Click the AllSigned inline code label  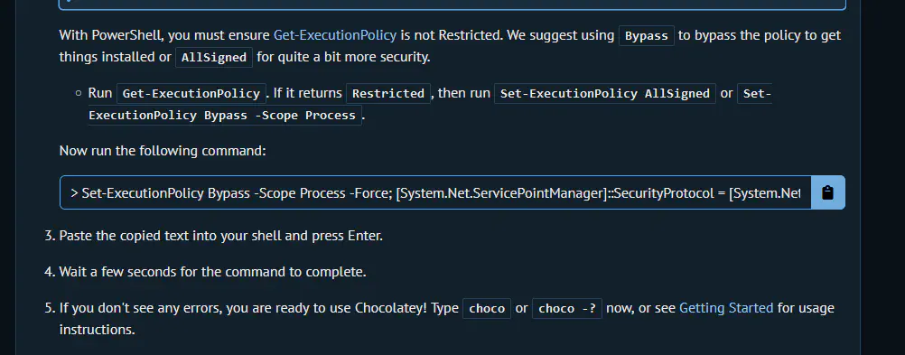pyautogui.click(x=214, y=58)
